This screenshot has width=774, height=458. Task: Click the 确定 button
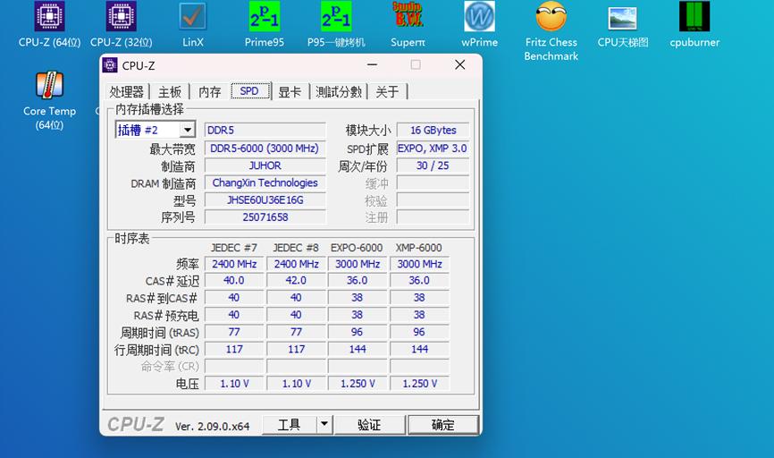[x=442, y=424]
